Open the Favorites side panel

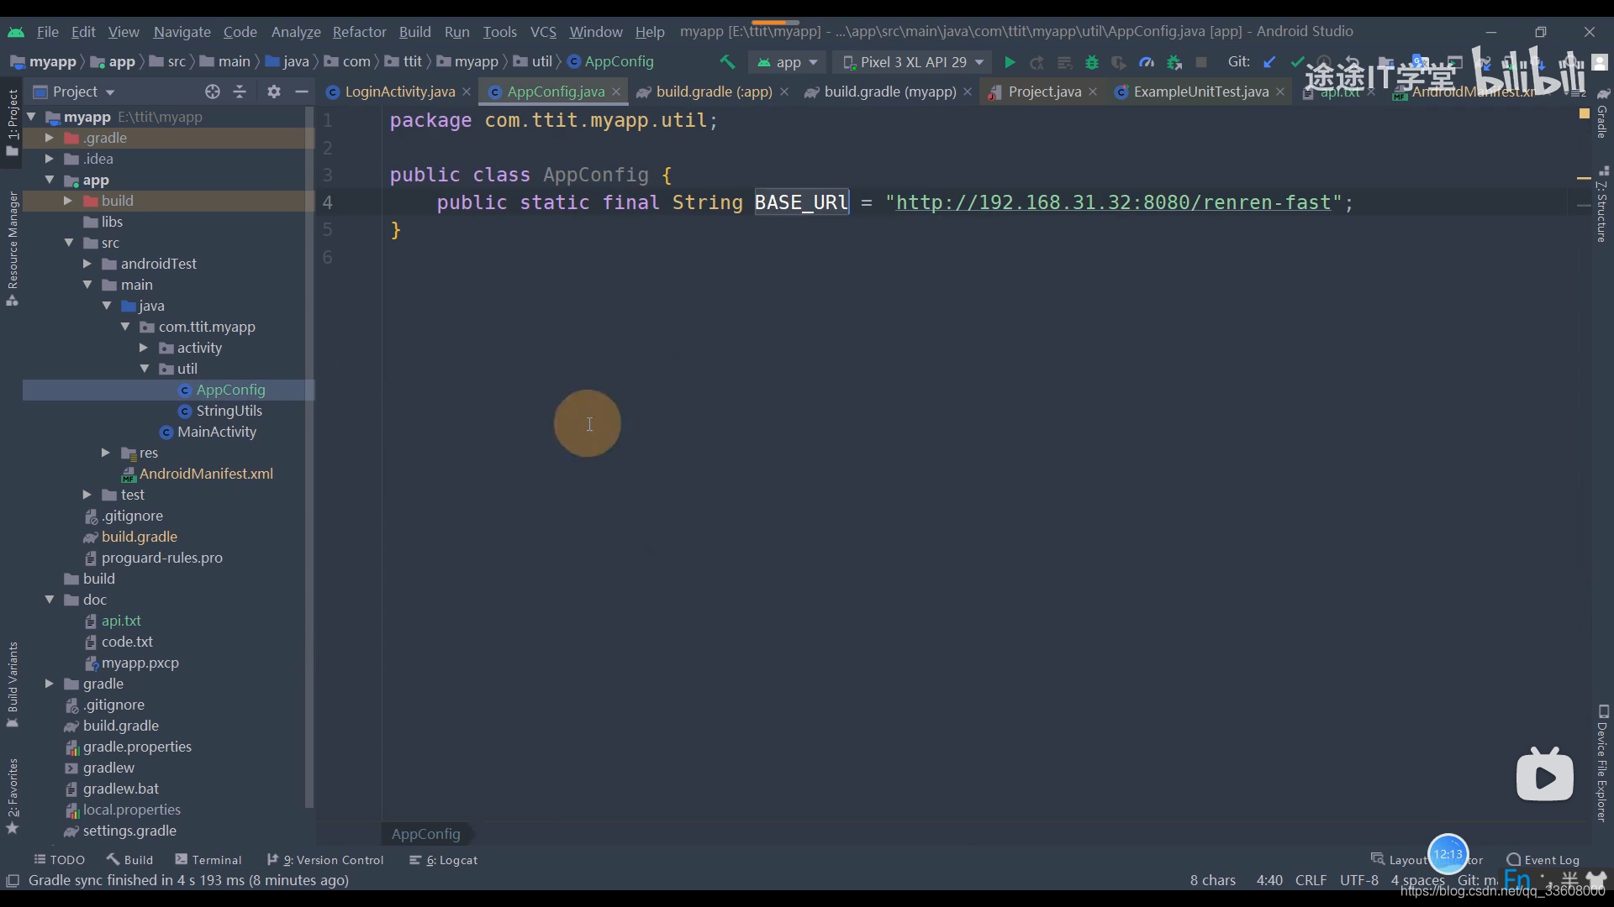tap(13, 795)
